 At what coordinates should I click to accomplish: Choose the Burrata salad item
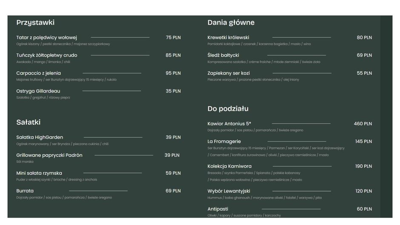point(25,191)
